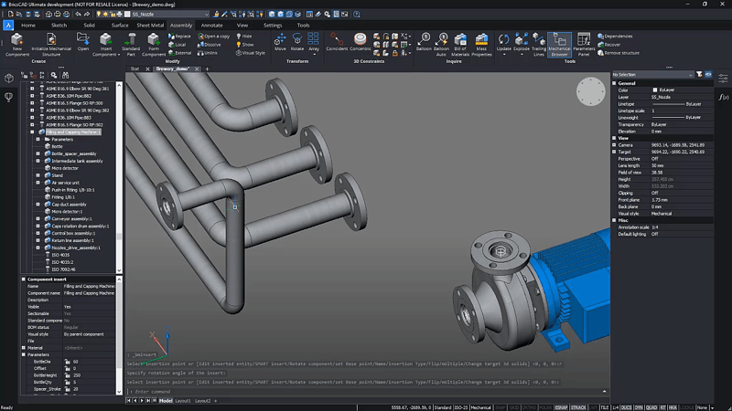Viewport: 732px width, 411px height.
Task: Switch to the Sheet Metal ribbon tab
Action: [x=150, y=26]
